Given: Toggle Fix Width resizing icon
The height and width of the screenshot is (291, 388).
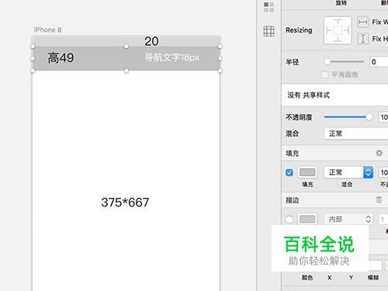Looking at the screenshot, I should click(363, 22).
